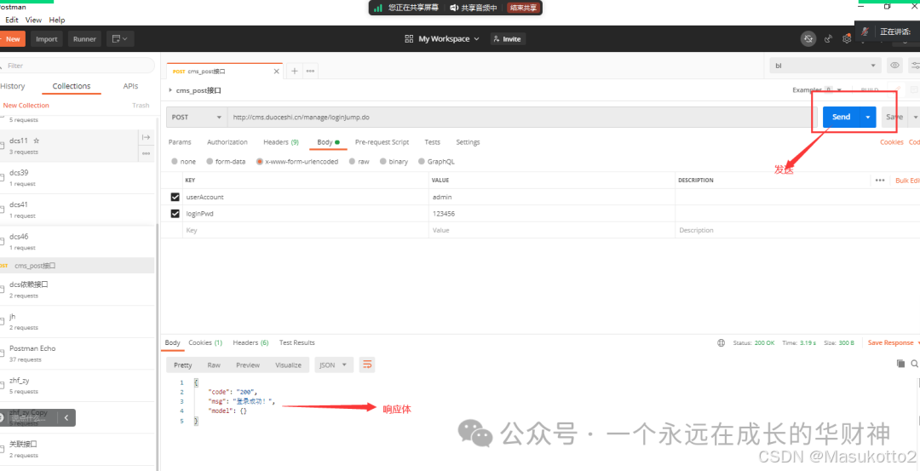
Task: Select the cms_post接口 request in sidebar
Action: click(x=78, y=266)
